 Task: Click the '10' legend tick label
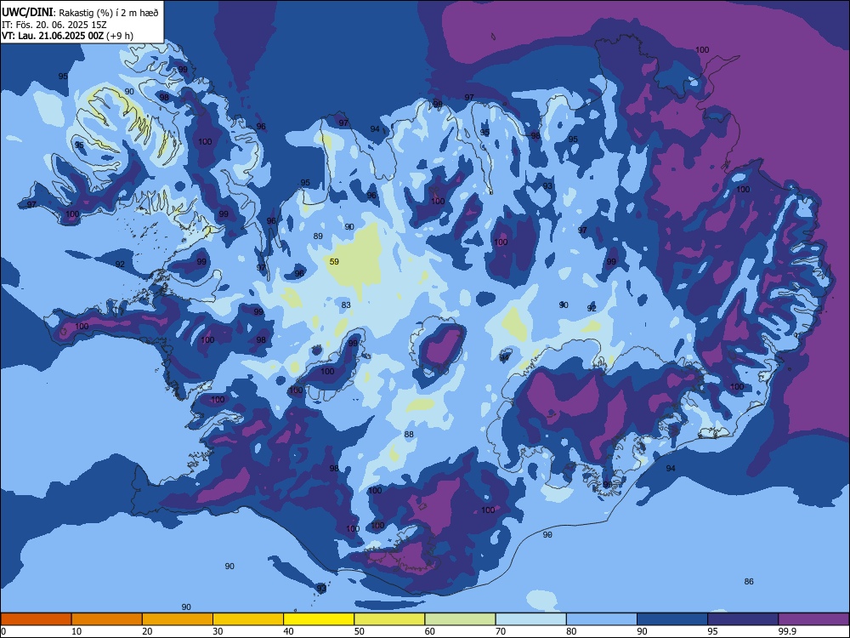[76, 631]
